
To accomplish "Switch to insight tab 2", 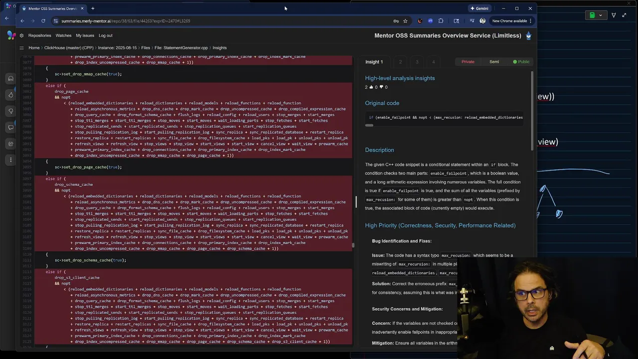I will pyautogui.click(x=400, y=62).
